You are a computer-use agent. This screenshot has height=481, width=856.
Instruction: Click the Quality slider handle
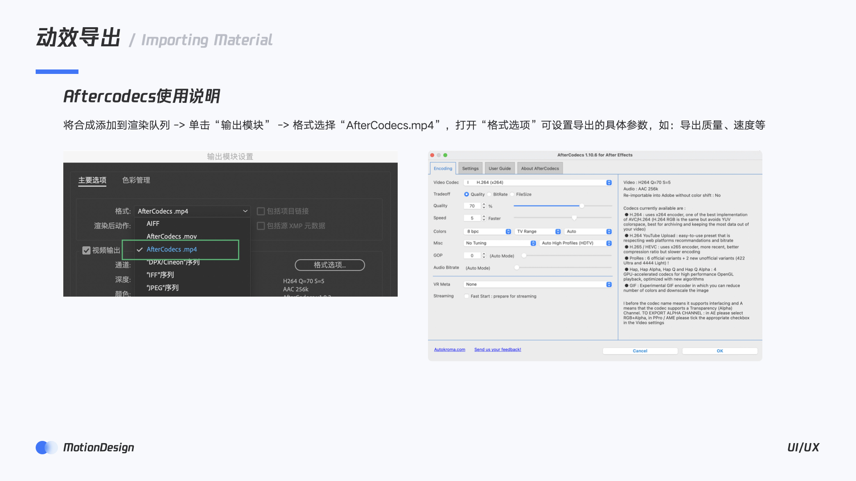[x=582, y=206]
